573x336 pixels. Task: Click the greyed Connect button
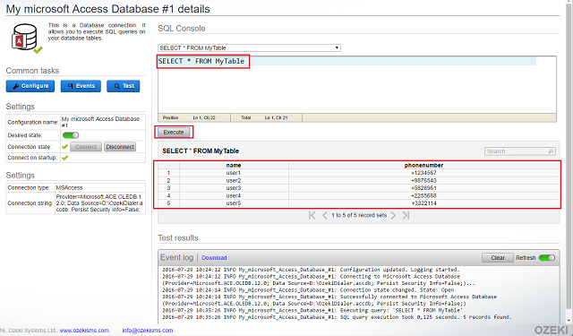(x=86, y=147)
